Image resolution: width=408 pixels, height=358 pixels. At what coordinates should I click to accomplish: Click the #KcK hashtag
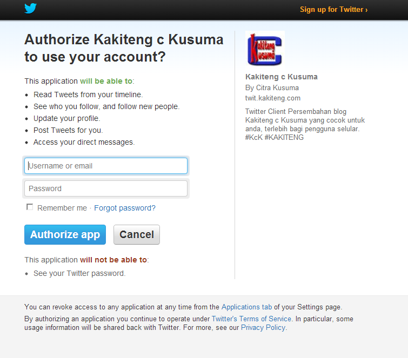pos(253,137)
